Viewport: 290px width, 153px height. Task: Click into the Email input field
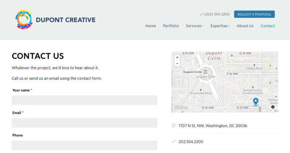click(84, 123)
